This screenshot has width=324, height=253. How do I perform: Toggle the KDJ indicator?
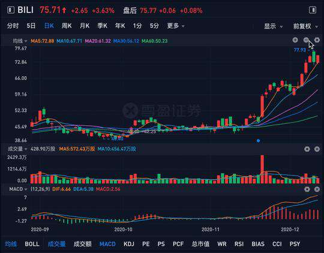pyautogui.click(x=129, y=244)
